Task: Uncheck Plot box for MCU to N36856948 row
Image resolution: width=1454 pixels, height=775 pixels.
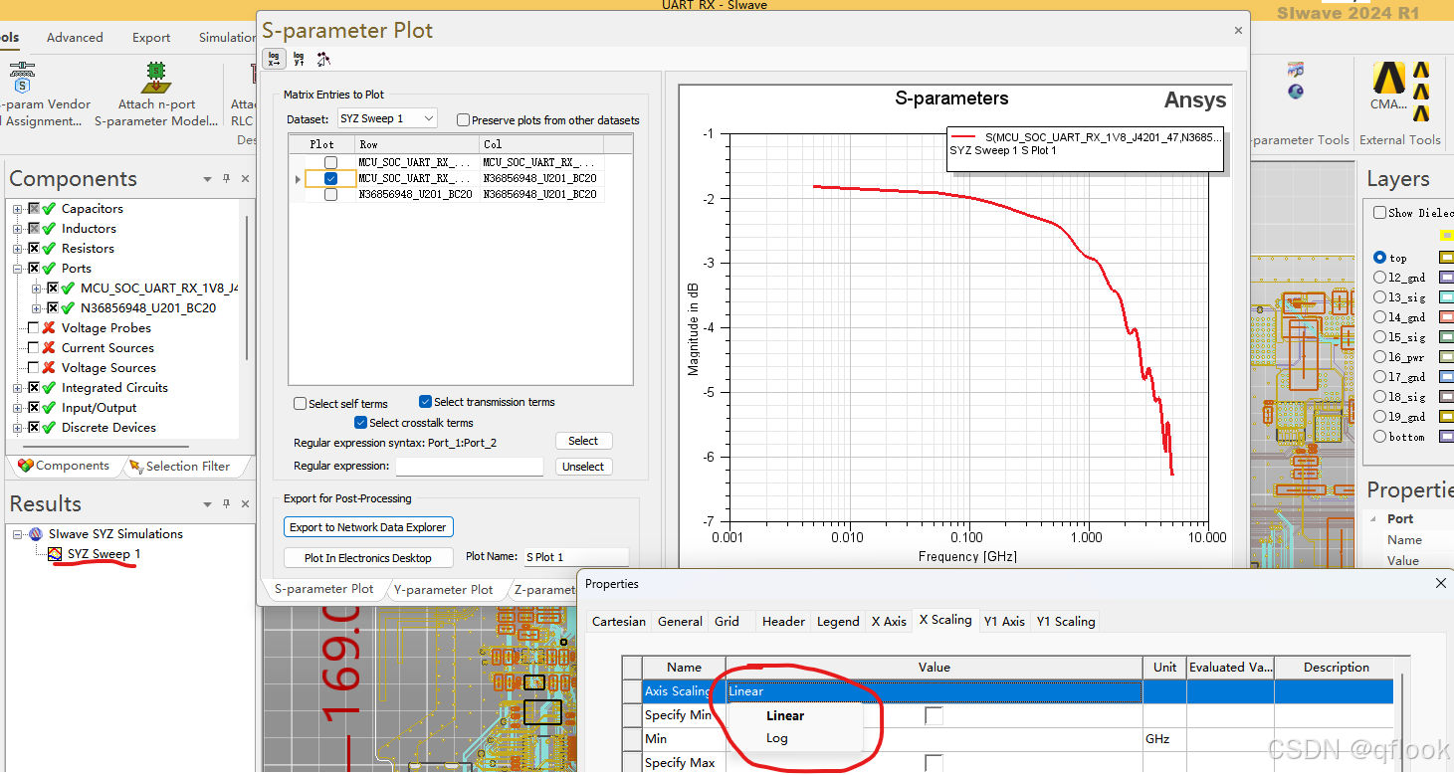Action: pos(330,178)
